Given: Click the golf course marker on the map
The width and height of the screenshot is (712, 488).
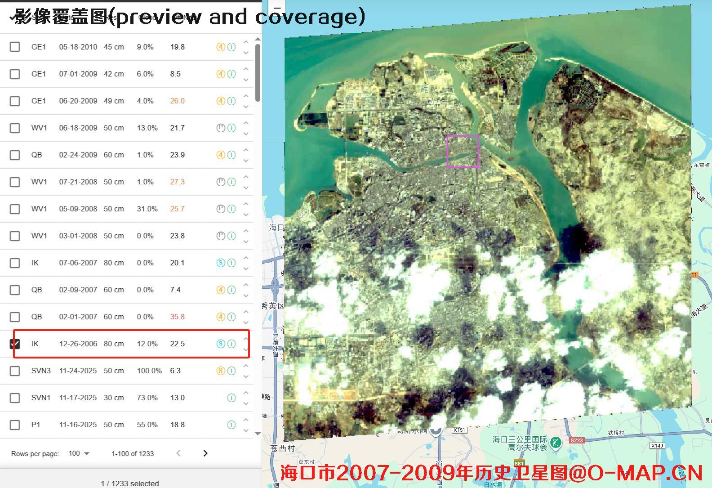Looking at the screenshot, I should point(556,443).
